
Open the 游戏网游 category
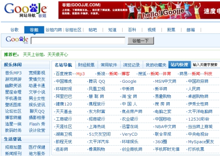[13, 79]
